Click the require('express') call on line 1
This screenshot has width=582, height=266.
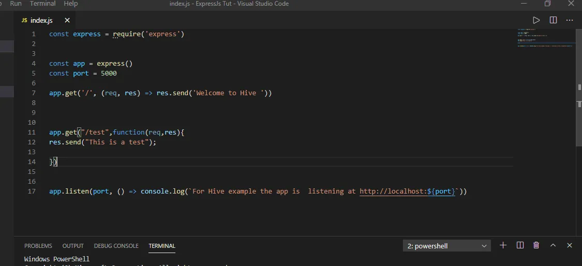tap(148, 34)
